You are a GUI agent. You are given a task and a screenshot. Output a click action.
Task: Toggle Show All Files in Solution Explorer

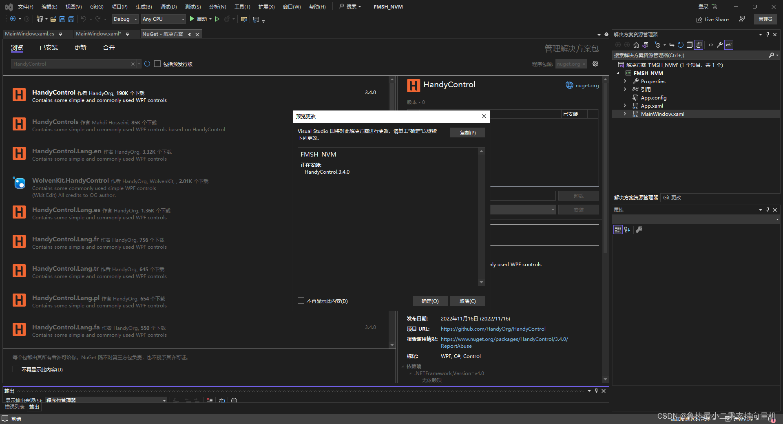(x=699, y=45)
